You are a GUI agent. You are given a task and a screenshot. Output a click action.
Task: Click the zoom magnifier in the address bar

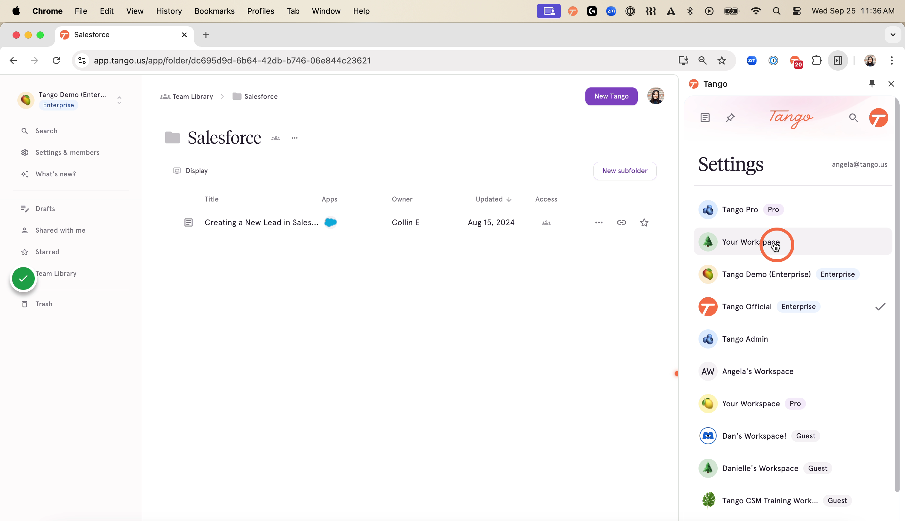pos(703,60)
